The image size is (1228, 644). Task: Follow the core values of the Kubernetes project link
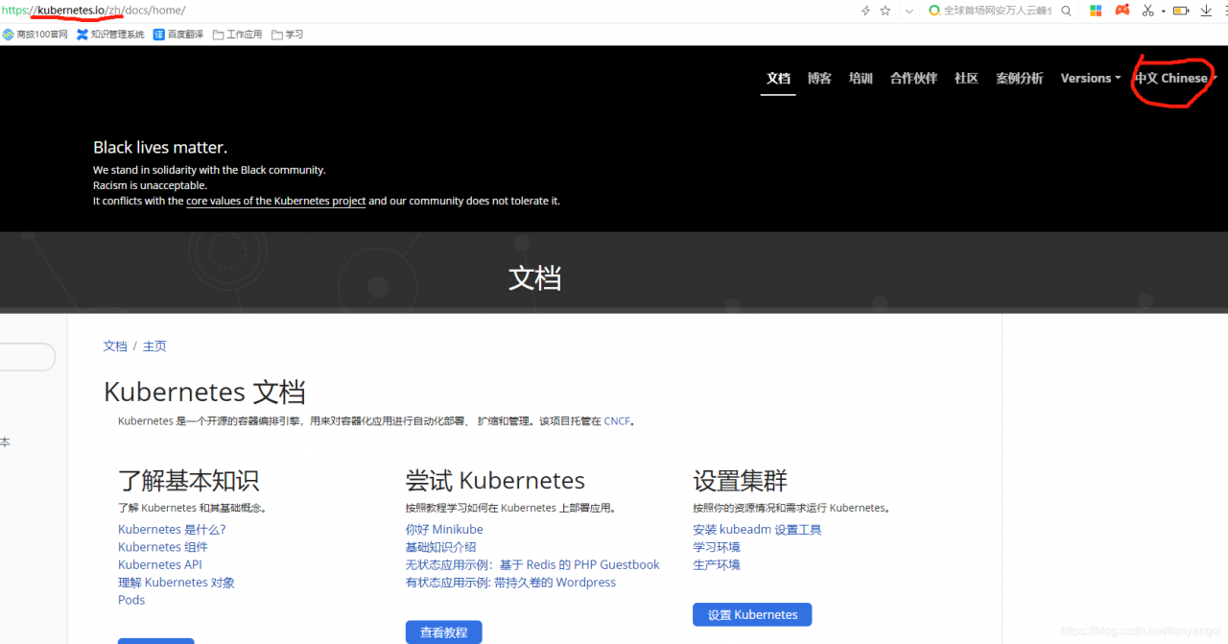pyautogui.click(x=275, y=201)
